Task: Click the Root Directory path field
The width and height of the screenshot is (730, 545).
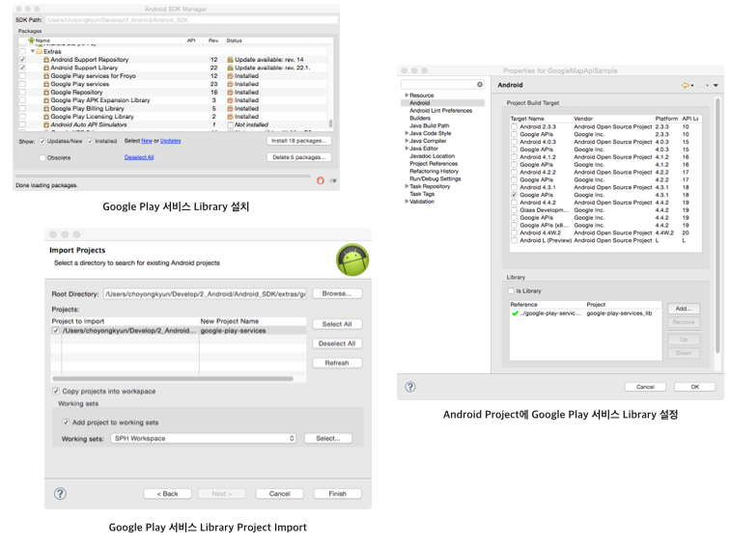Action: tap(205, 293)
